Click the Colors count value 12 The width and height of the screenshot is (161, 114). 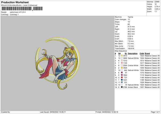point(155,4)
